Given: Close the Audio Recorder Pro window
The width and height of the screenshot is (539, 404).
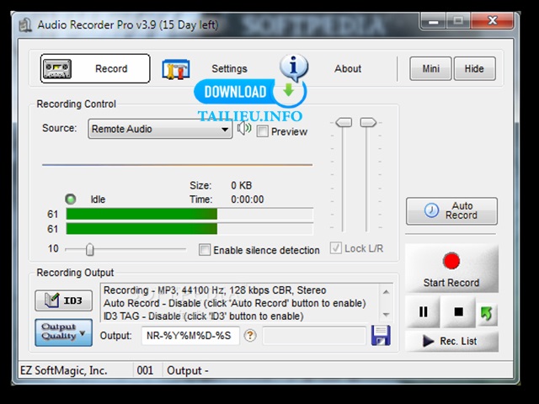Looking at the screenshot, I should coord(492,21).
